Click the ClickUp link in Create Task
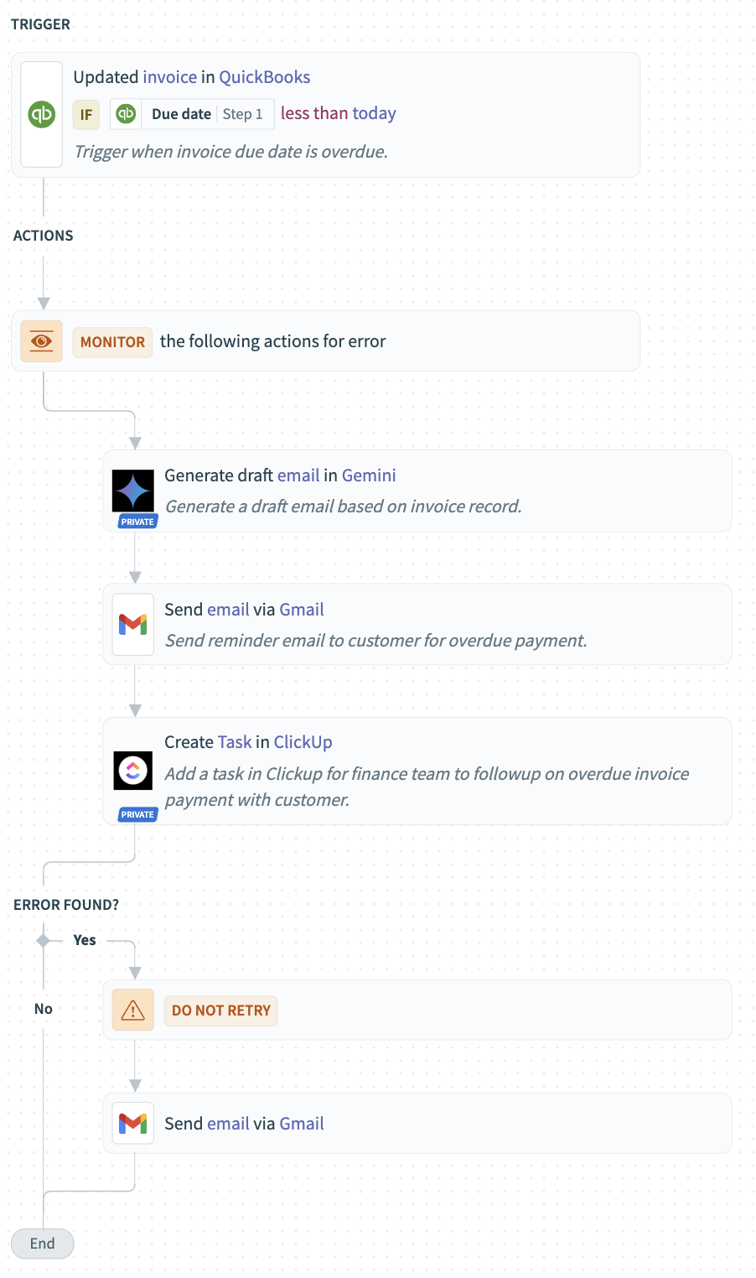756x1278 pixels. [x=303, y=742]
